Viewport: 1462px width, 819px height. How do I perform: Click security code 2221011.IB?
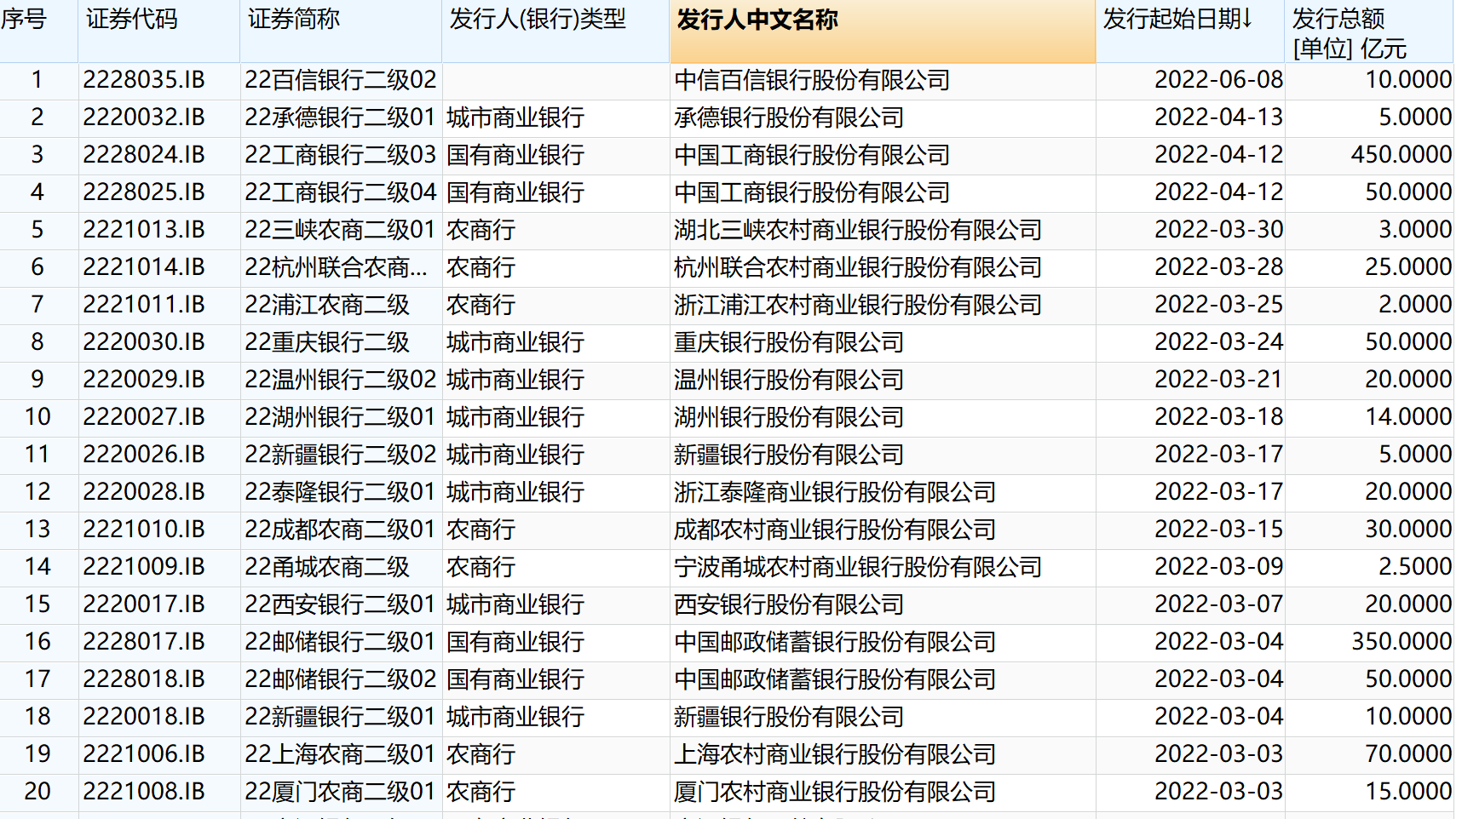[x=144, y=305]
